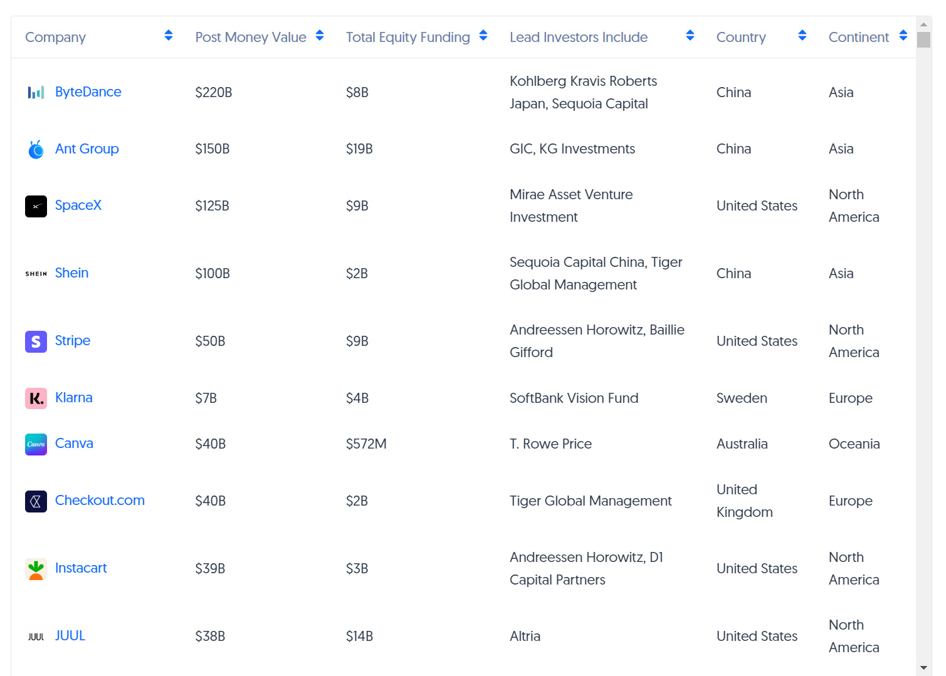
Task: Open the JUUL company link
Action: pyautogui.click(x=70, y=636)
